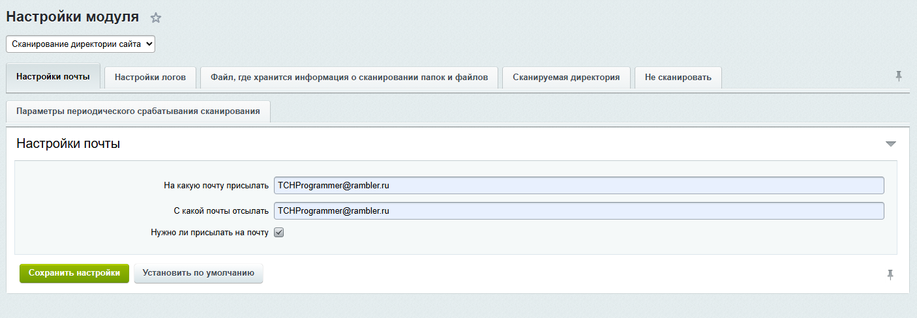The image size is (917, 318).
Task: Switch to the 'Настройки логов' tab
Action: pyautogui.click(x=150, y=77)
